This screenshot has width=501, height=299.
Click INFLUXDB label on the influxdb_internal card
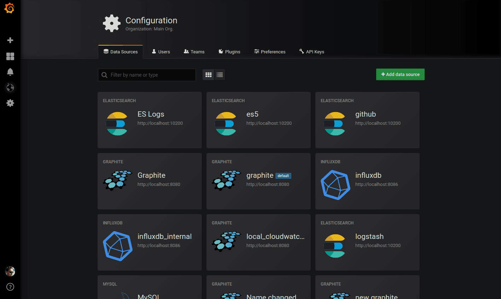pyautogui.click(x=112, y=223)
